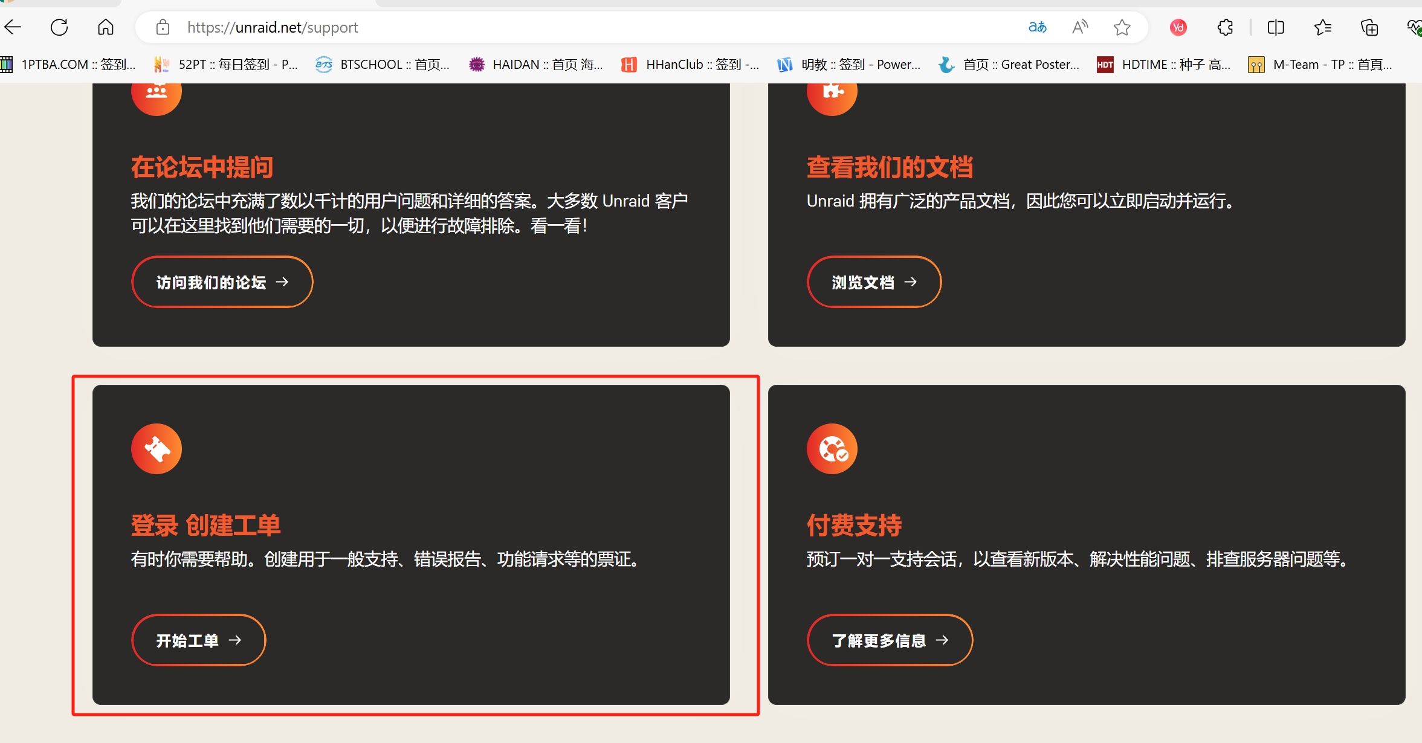Open the HHanClub check-in bookmark
1422x743 pixels.
[x=690, y=64]
